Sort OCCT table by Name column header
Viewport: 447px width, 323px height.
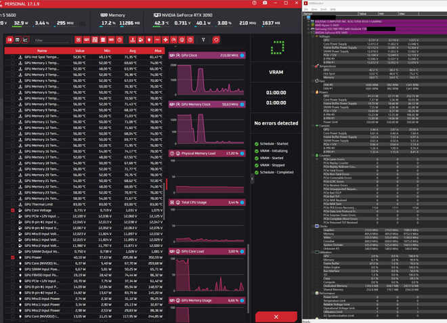pyautogui.click(x=42, y=51)
